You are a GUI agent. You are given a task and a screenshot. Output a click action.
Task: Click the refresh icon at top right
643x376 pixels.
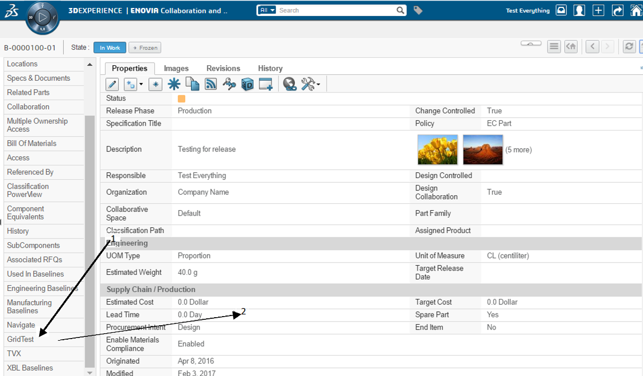coord(630,47)
